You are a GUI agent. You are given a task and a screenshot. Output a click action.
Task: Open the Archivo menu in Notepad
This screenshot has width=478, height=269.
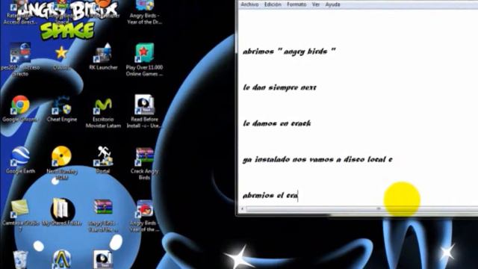coord(249,4)
